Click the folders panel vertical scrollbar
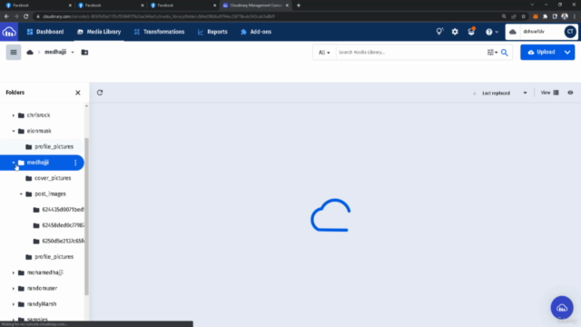 pyautogui.click(x=87, y=216)
